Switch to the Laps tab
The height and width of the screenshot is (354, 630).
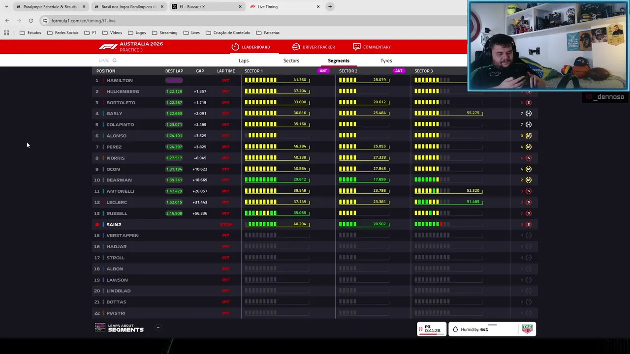pos(244,60)
